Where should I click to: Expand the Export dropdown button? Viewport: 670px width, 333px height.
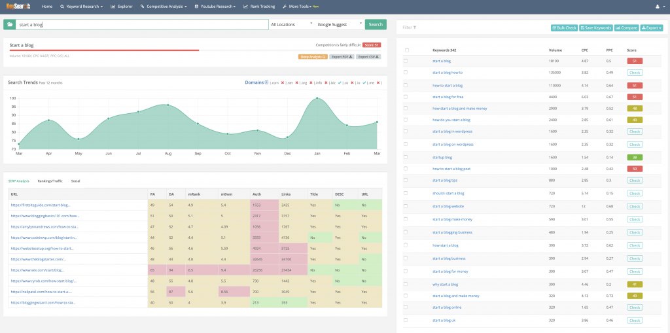(x=652, y=27)
